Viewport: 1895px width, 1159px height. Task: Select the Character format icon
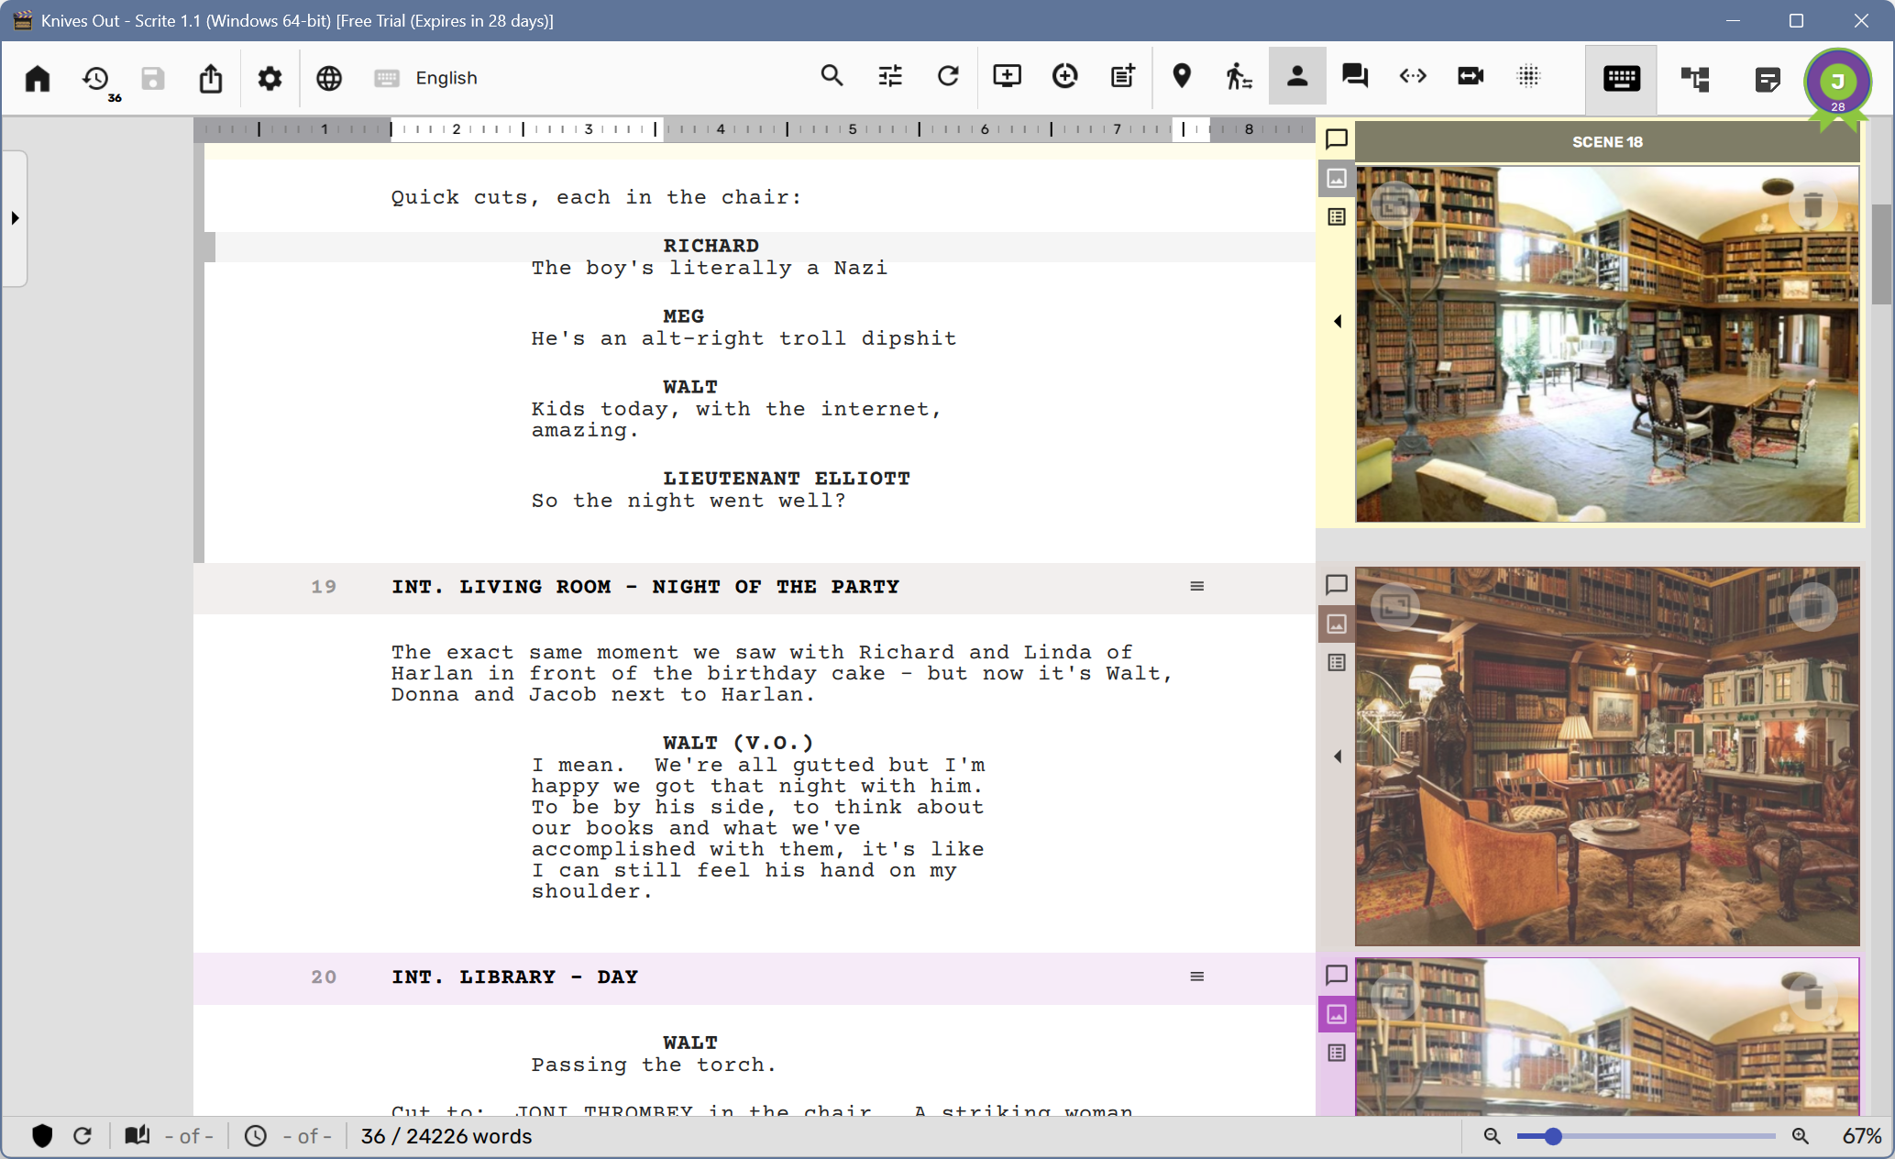point(1297,76)
